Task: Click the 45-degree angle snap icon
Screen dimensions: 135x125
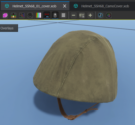Action: tap(30, 15)
